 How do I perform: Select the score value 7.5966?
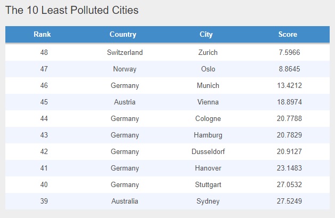point(289,53)
